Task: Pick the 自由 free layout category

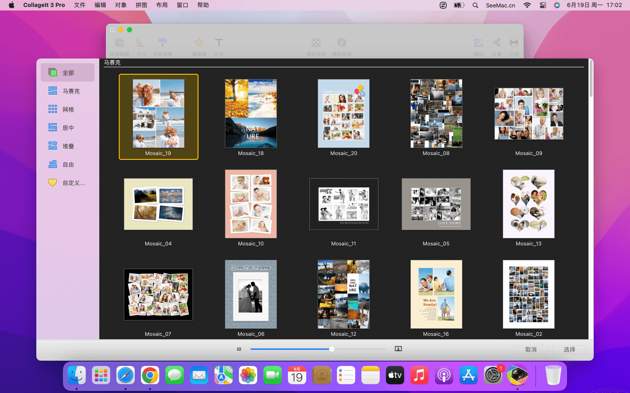Action: [67, 164]
